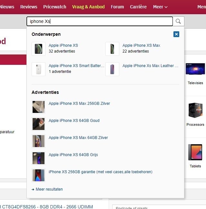206x209 pixels.
Task: Click the XS 64GB Grijs ad photo
Action: point(38,158)
